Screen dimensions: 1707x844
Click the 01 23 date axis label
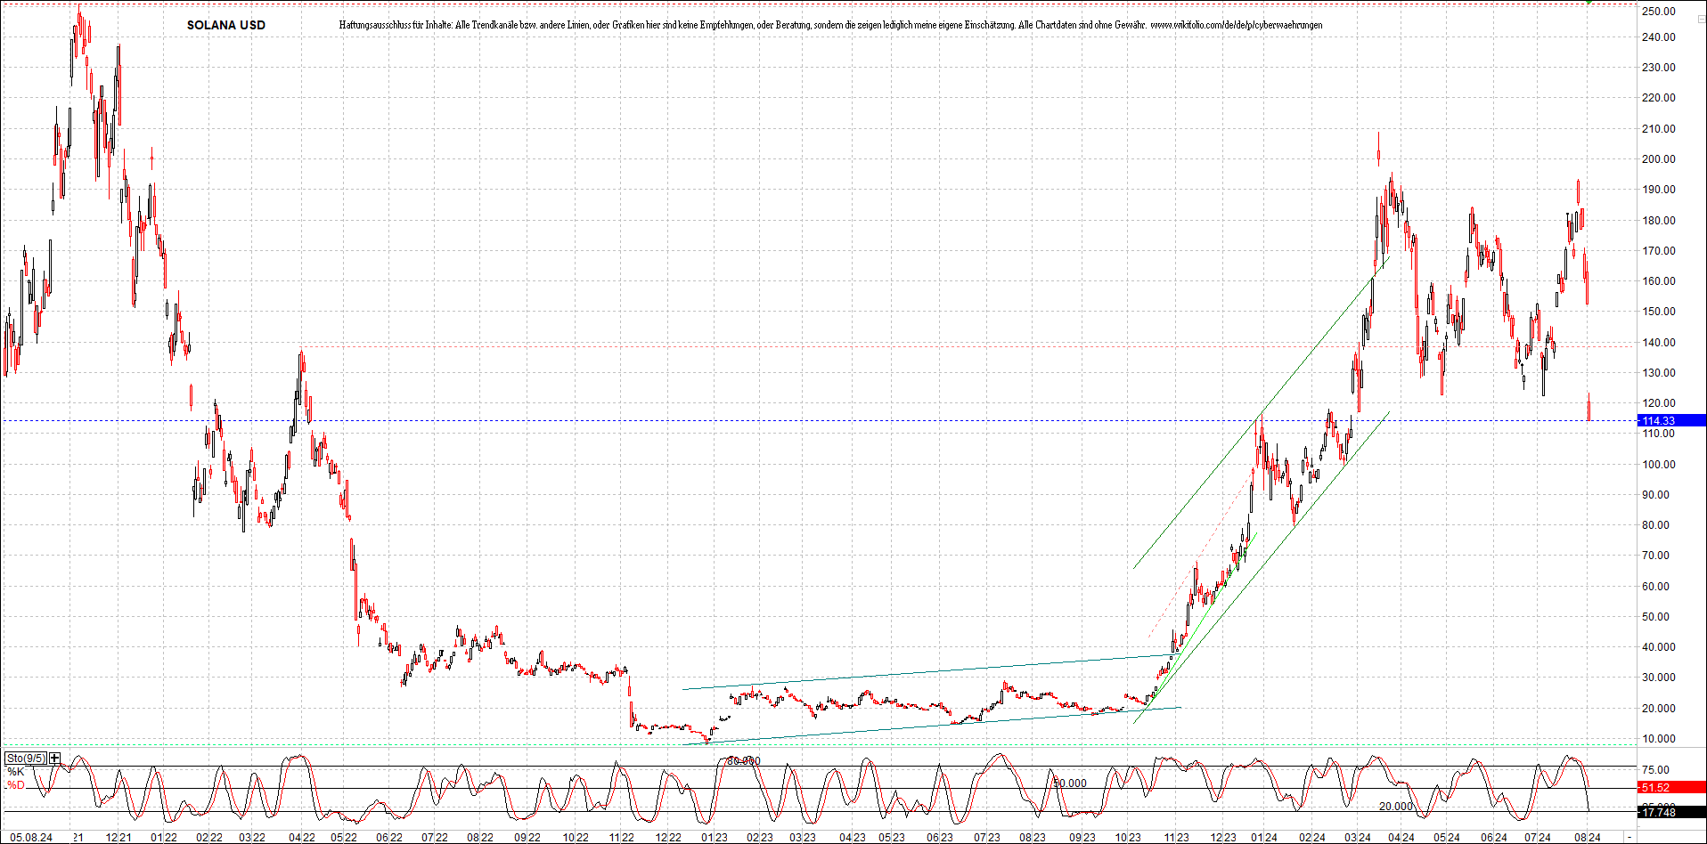[x=715, y=838]
